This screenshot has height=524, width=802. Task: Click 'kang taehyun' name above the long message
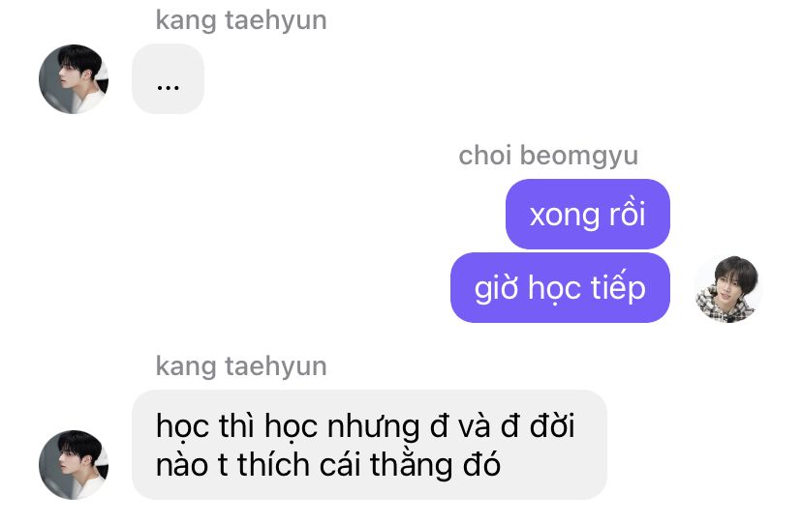click(x=241, y=366)
